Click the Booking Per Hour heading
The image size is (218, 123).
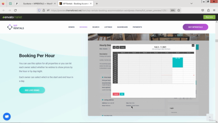coord(37,56)
